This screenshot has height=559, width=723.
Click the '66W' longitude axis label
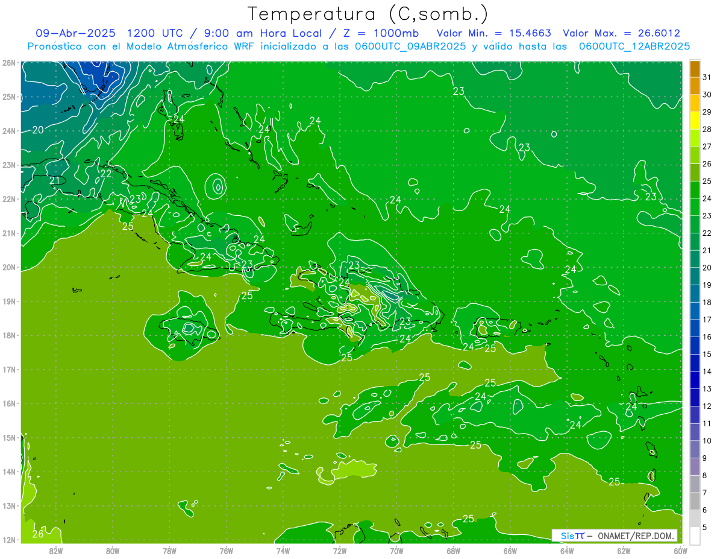(x=510, y=551)
